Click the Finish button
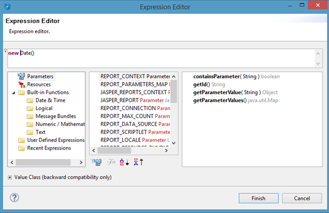The width and height of the screenshot is (329, 213). 258,198
